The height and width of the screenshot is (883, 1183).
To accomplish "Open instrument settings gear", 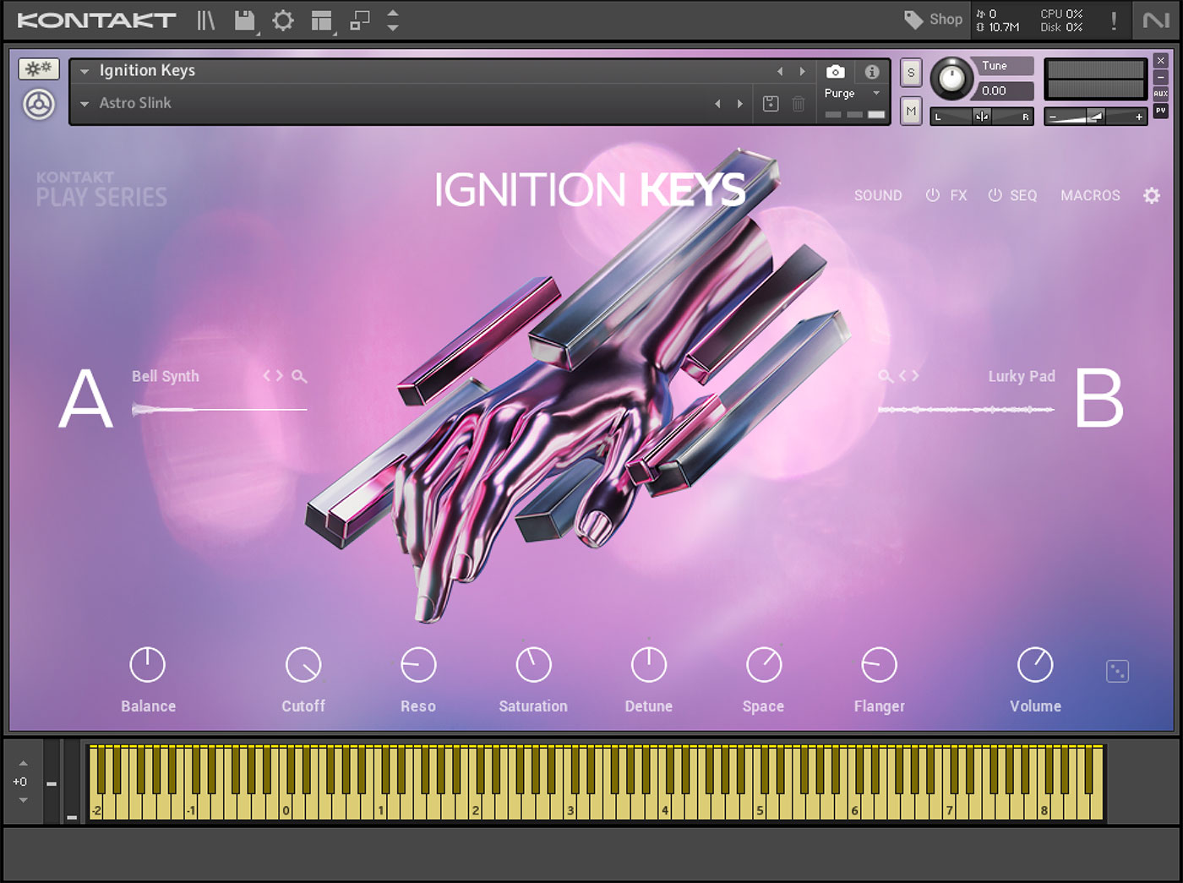I will pos(1152,195).
